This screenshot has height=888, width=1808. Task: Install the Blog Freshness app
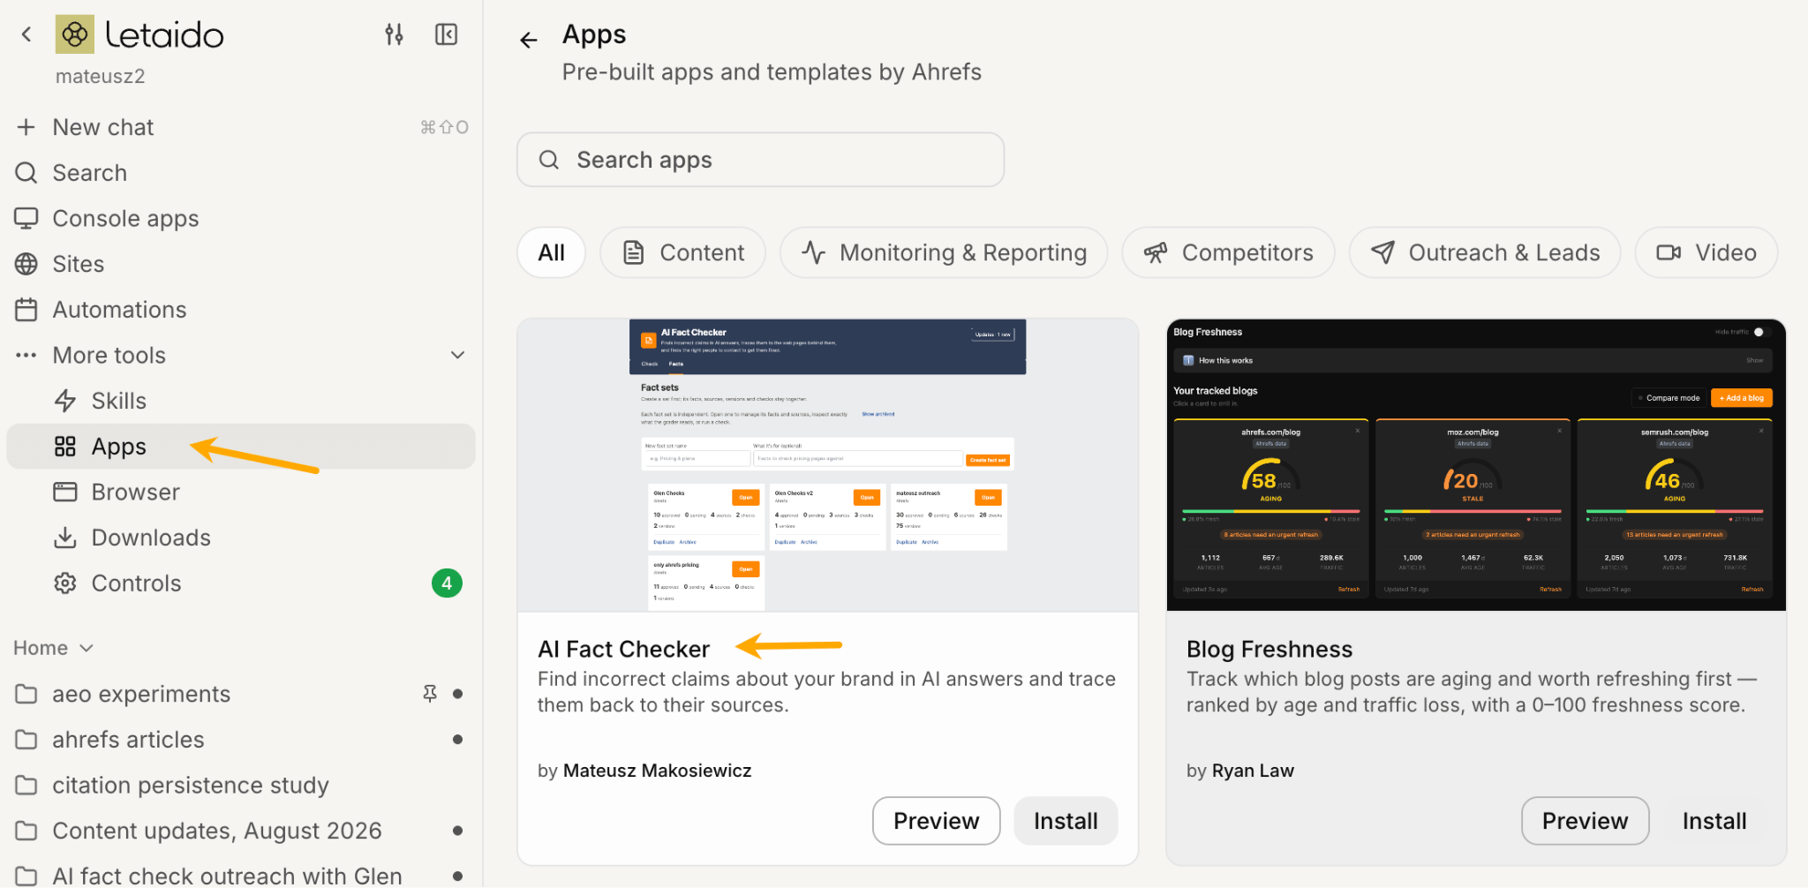click(x=1714, y=821)
